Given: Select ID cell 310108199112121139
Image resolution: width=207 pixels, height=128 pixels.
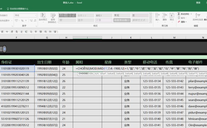Looking at the screenshot, I should [17, 81].
